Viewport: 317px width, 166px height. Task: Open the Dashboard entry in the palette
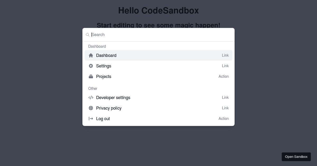pyautogui.click(x=106, y=55)
